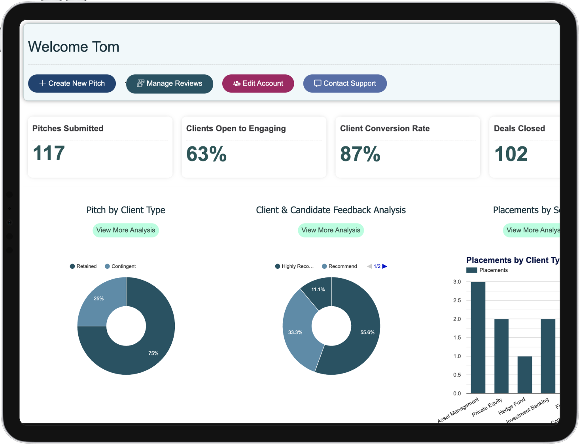Hide the Contingent segment using its legend entry
Viewport: 579px width, 444px height.
coord(121,266)
